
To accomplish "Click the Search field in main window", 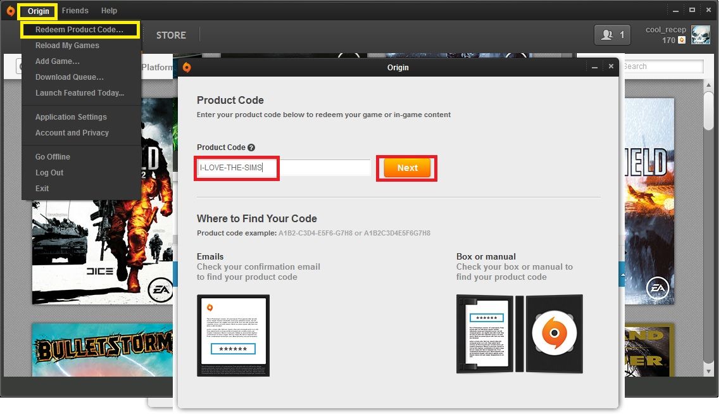I will (x=662, y=66).
